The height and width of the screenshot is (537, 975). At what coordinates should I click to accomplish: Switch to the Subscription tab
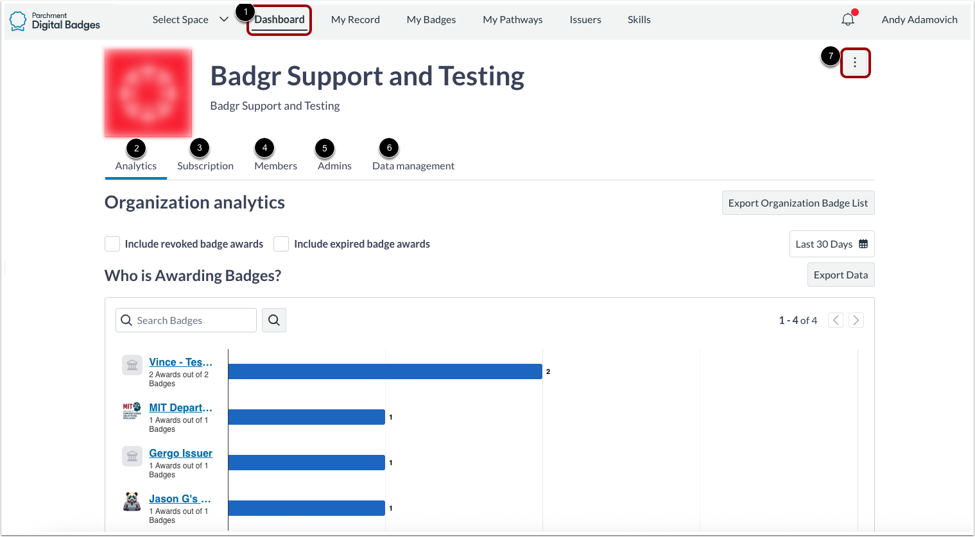[205, 166]
